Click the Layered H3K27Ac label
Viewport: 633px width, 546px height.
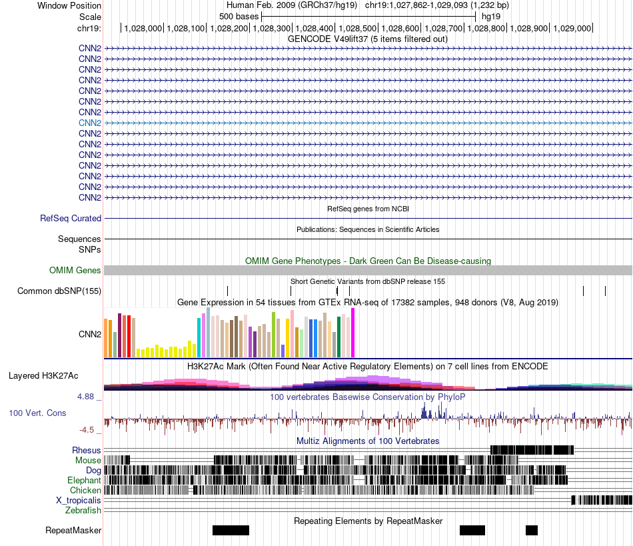pos(43,375)
